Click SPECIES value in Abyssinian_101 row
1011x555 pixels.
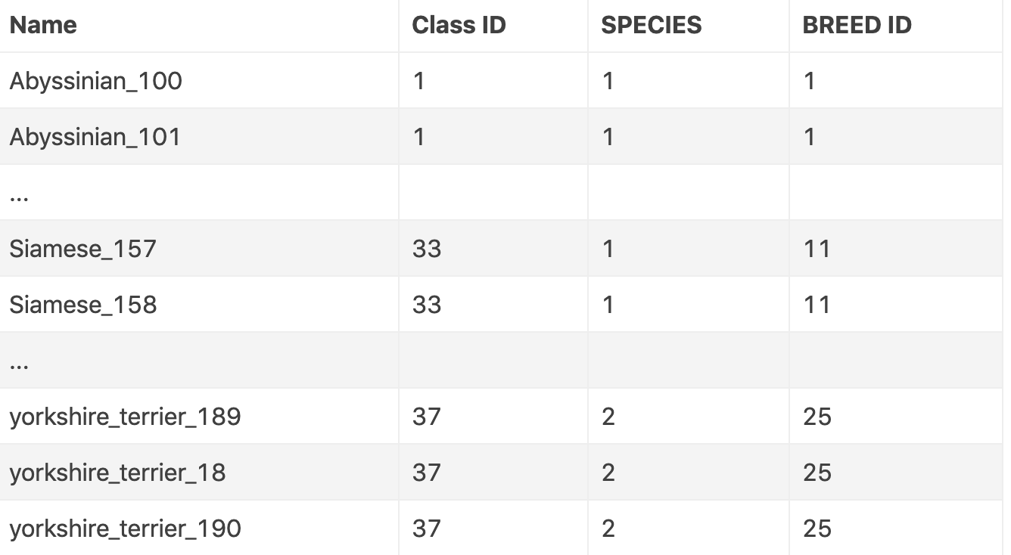tap(608, 137)
